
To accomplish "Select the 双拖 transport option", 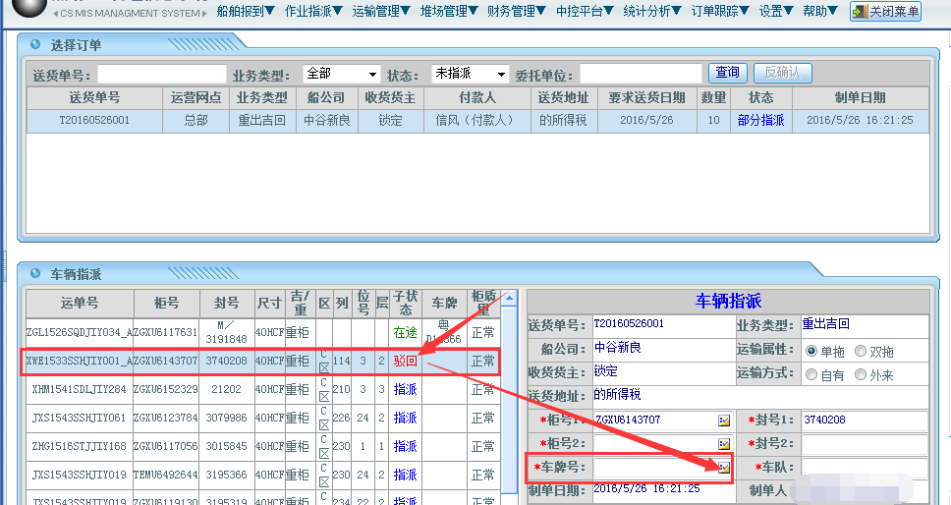I will (x=861, y=351).
